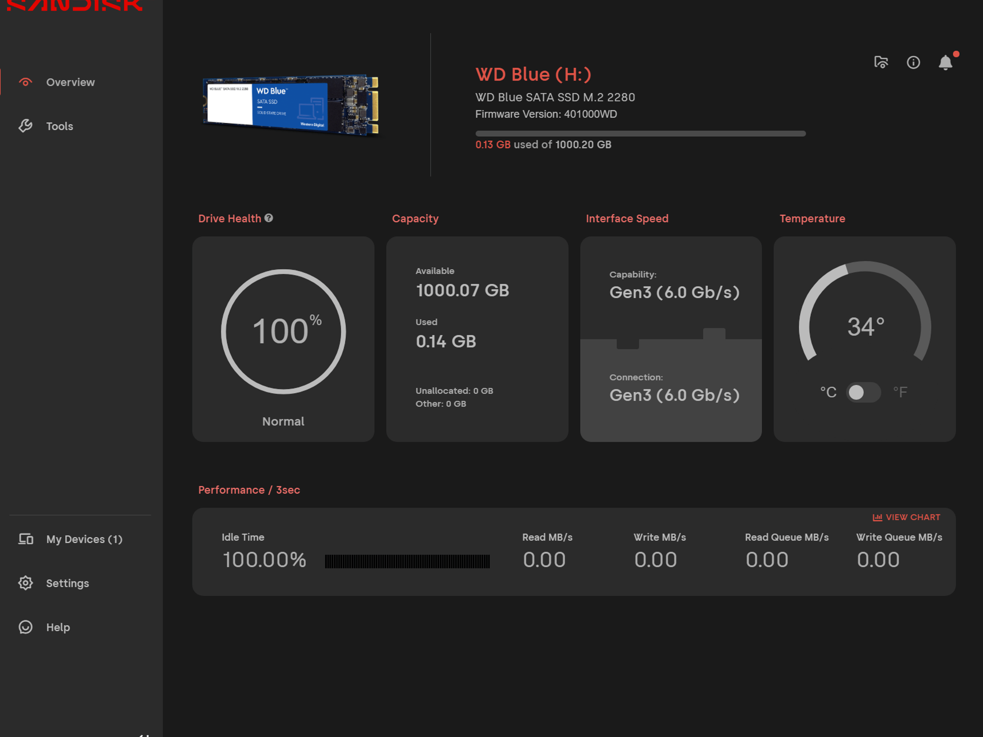The width and height of the screenshot is (983, 737).
Task: Click the network folder icon near info
Action: pyautogui.click(x=881, y=62)
